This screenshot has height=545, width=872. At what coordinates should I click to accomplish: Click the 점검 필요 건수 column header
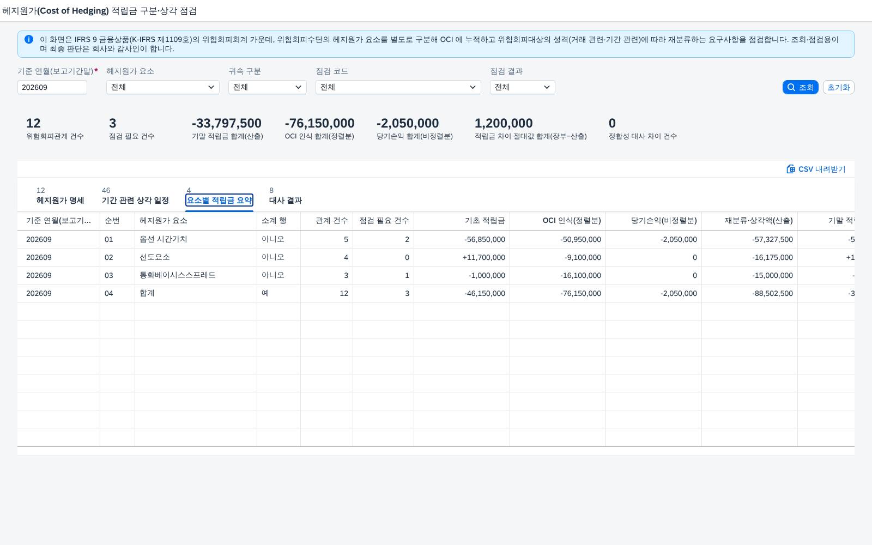[x=383, y=221]
